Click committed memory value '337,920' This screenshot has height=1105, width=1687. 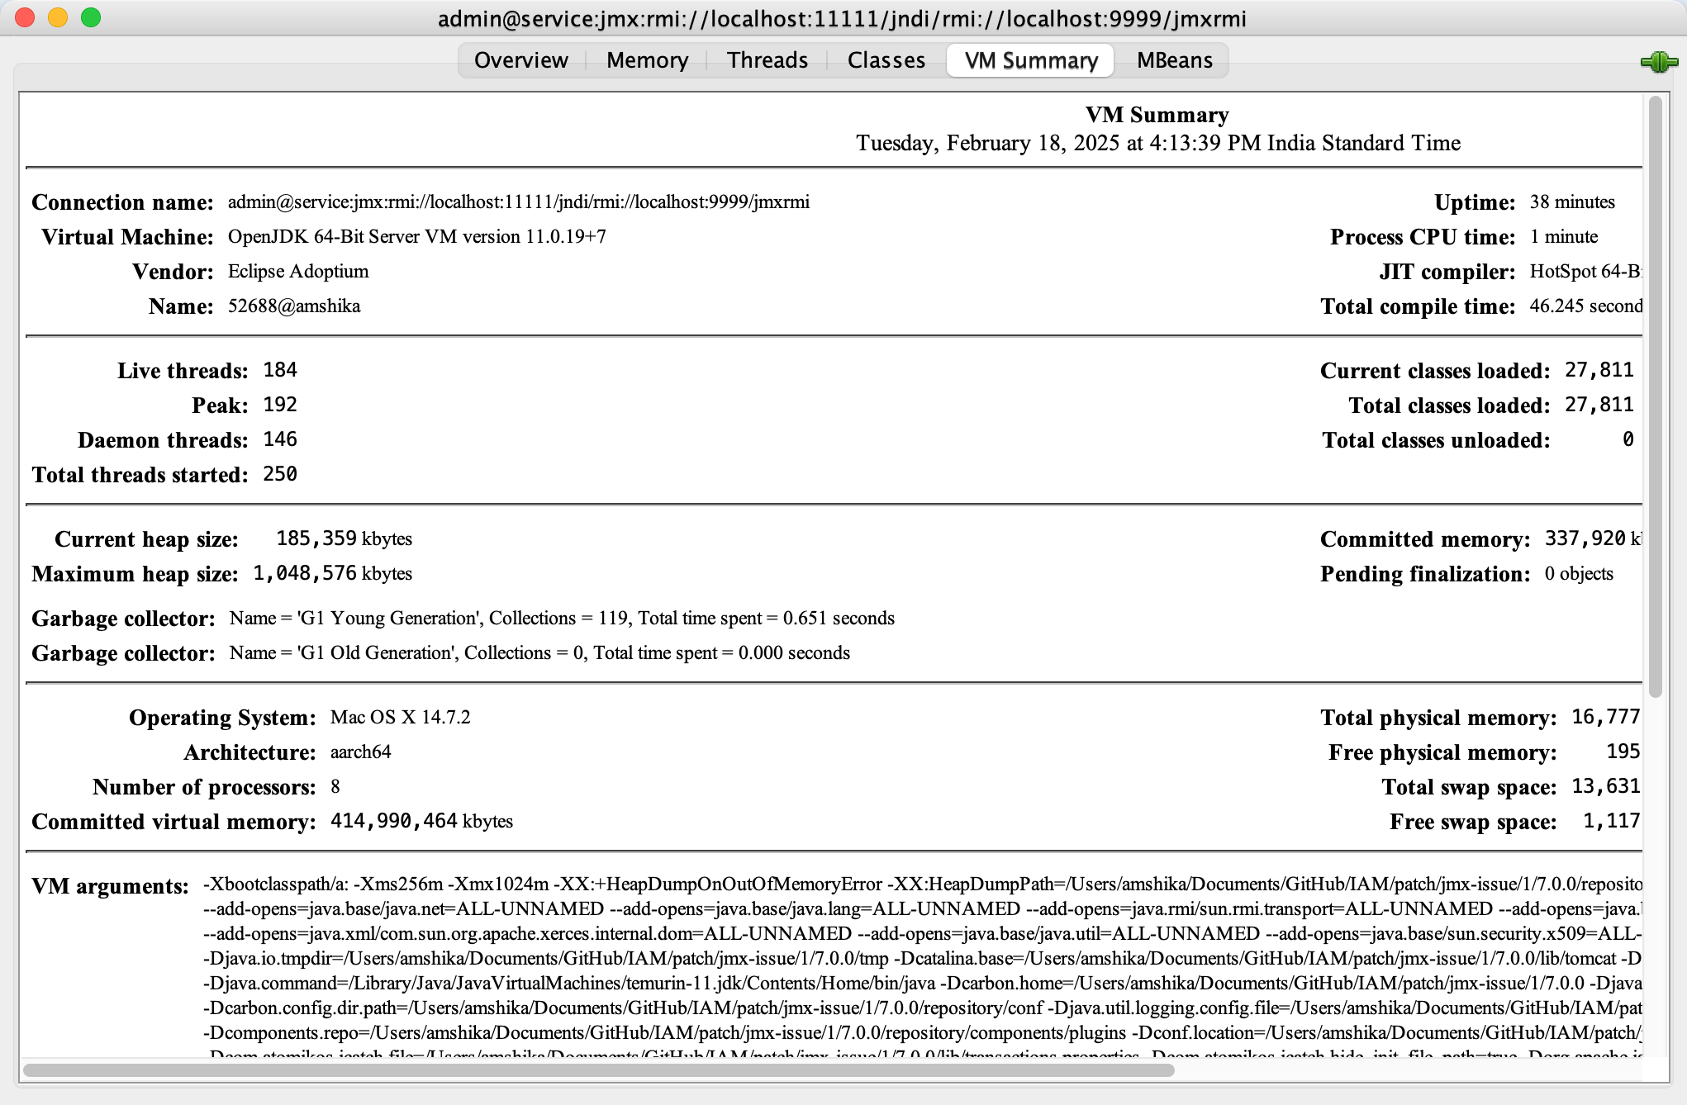(x=1585, y=539)
